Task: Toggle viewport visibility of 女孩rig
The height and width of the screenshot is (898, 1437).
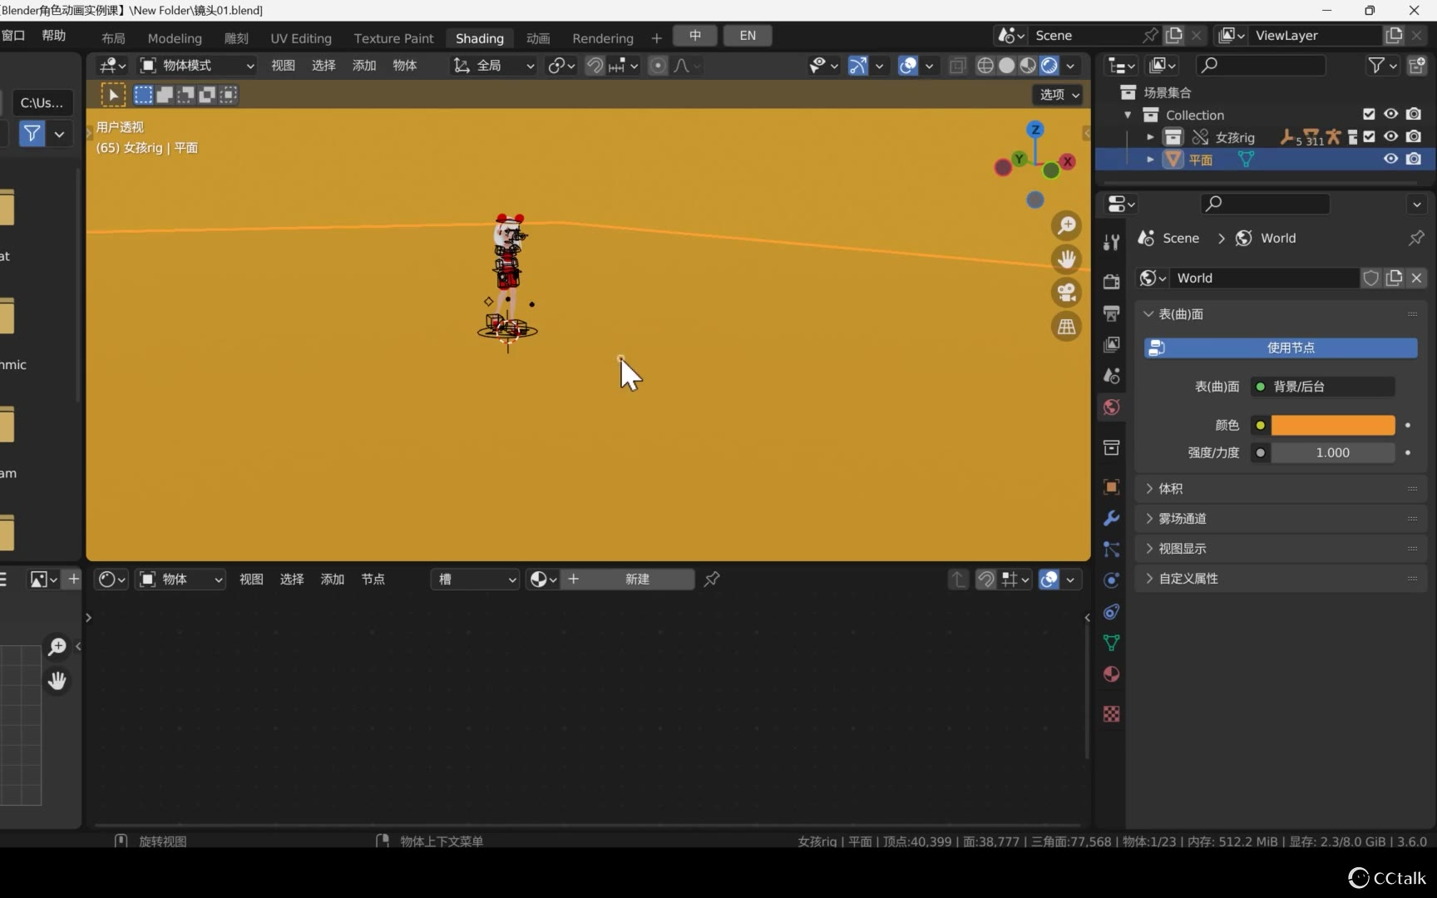Action: pyautogui.click(x=1390, y=136)
